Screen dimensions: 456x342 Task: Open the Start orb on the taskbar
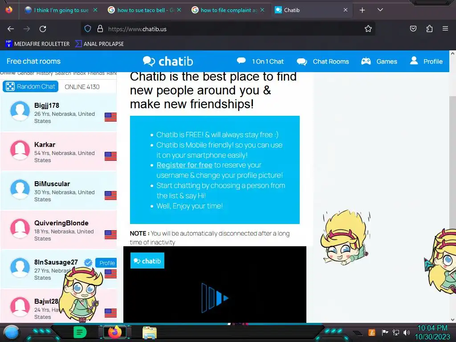[x=12, y=333]
